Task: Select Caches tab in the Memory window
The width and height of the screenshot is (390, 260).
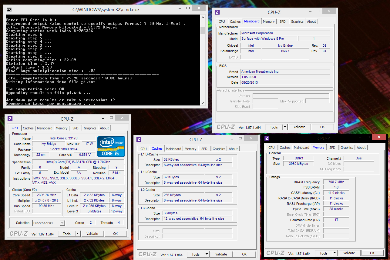Action: tap(285, 148)
